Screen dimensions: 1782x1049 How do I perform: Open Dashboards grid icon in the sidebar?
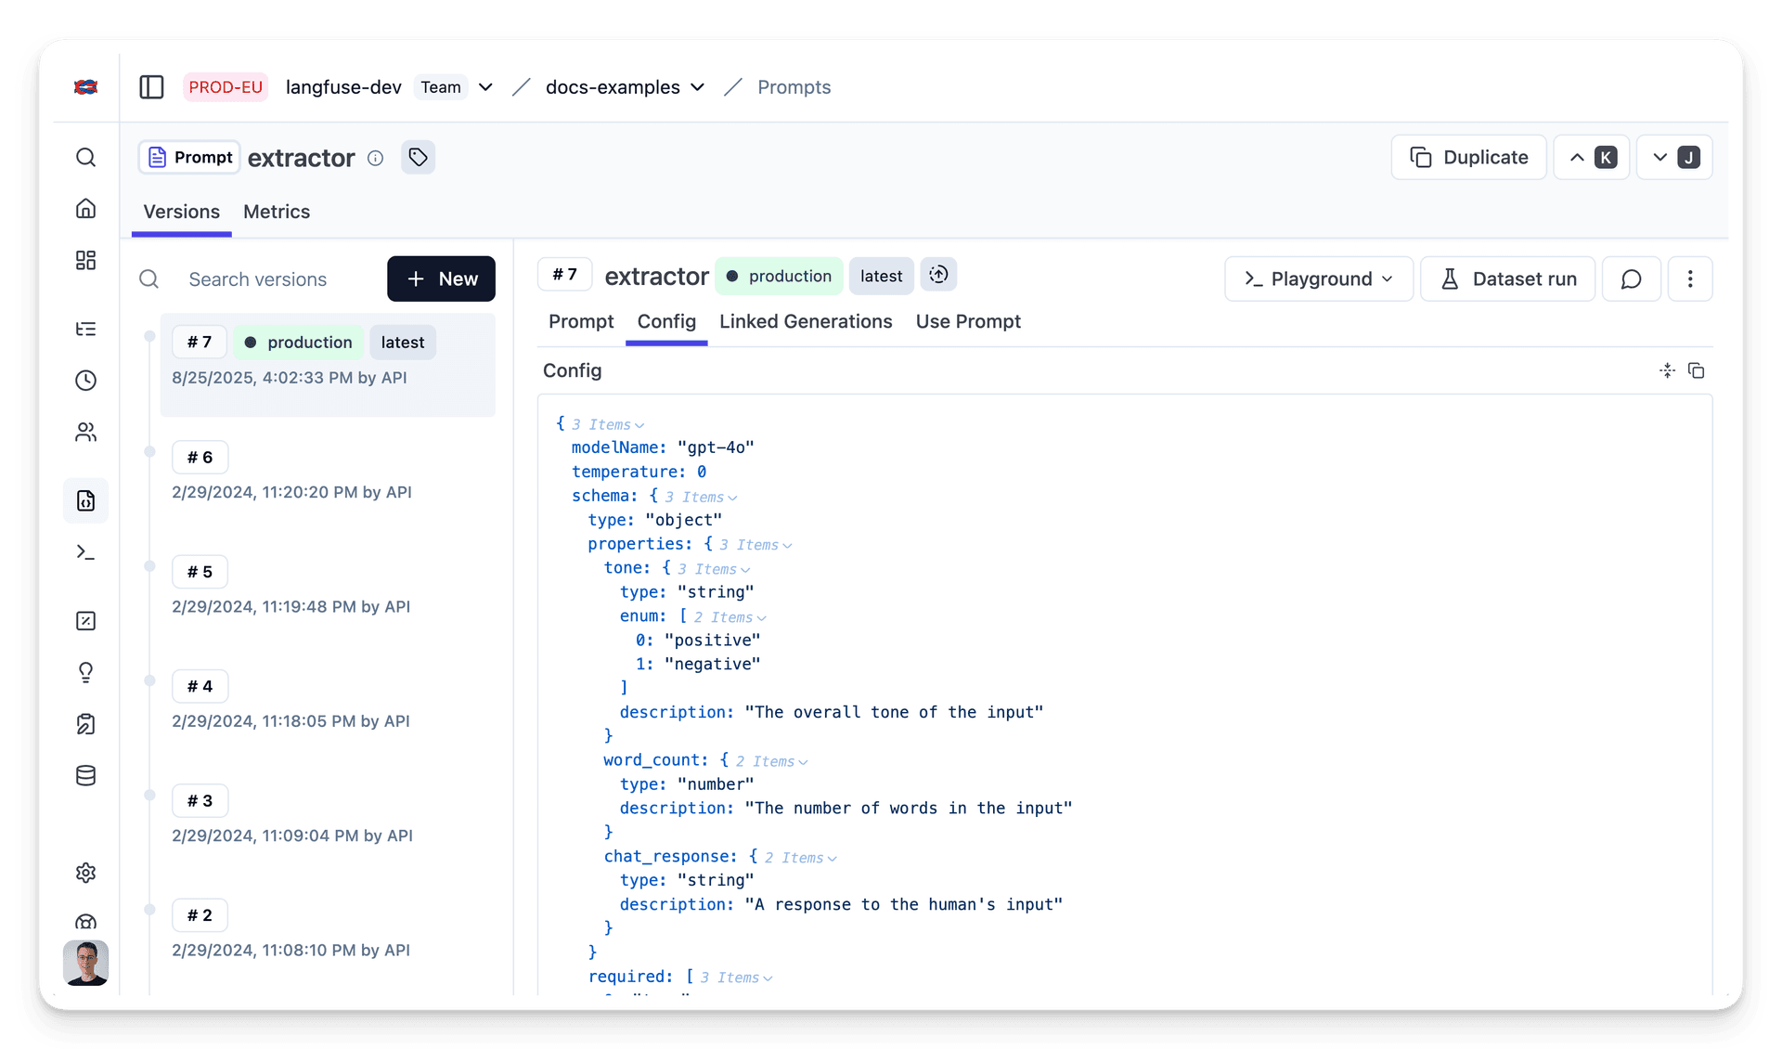(85, 260)
